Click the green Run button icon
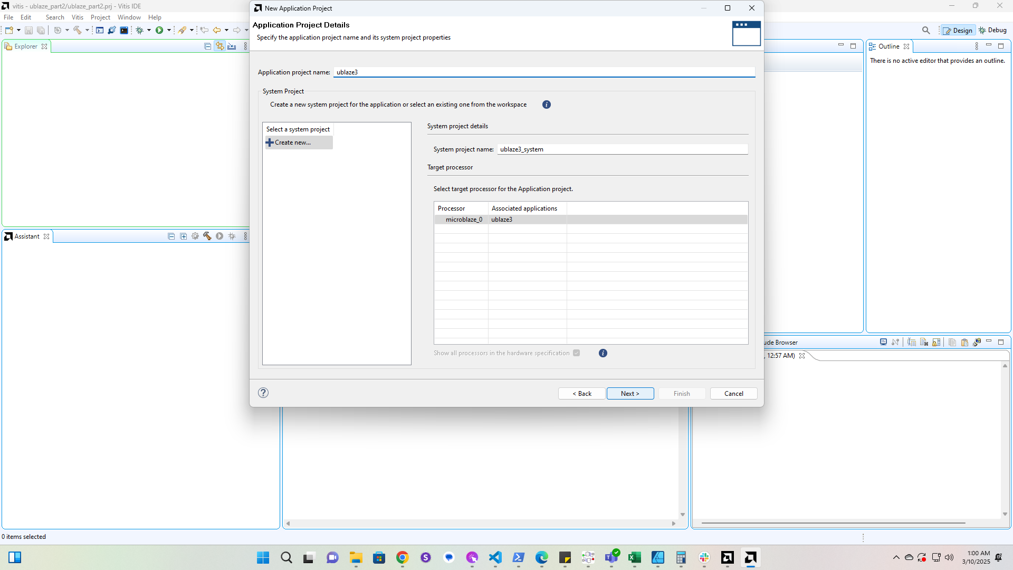Screen dimensions: 1013x570 pos(159,31)
